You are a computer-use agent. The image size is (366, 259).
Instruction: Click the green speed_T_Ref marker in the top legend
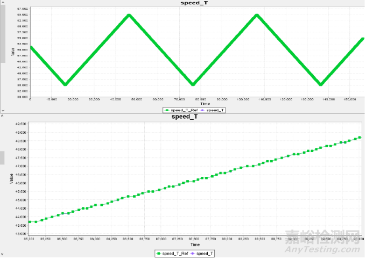coord(167,110)
